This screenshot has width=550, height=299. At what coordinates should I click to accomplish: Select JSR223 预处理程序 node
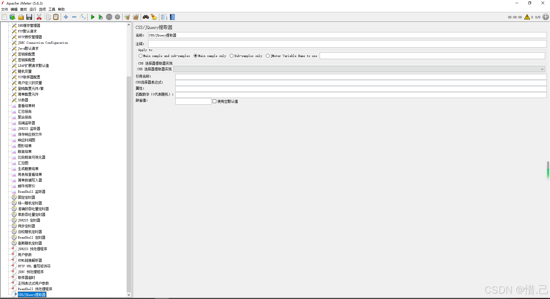pyautogui.click(x=32, y=249)
